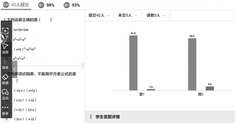Expand the 请教0人 dropdown
This screenshot has width=236, height=124.
[x=156, y=15]
